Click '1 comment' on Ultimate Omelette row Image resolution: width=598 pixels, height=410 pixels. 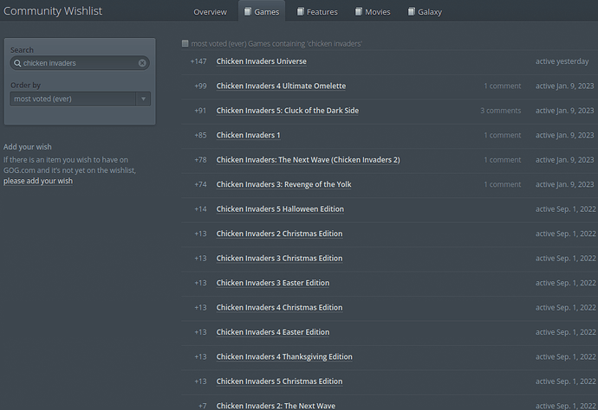pyautogui.click(x=503, y=86)
